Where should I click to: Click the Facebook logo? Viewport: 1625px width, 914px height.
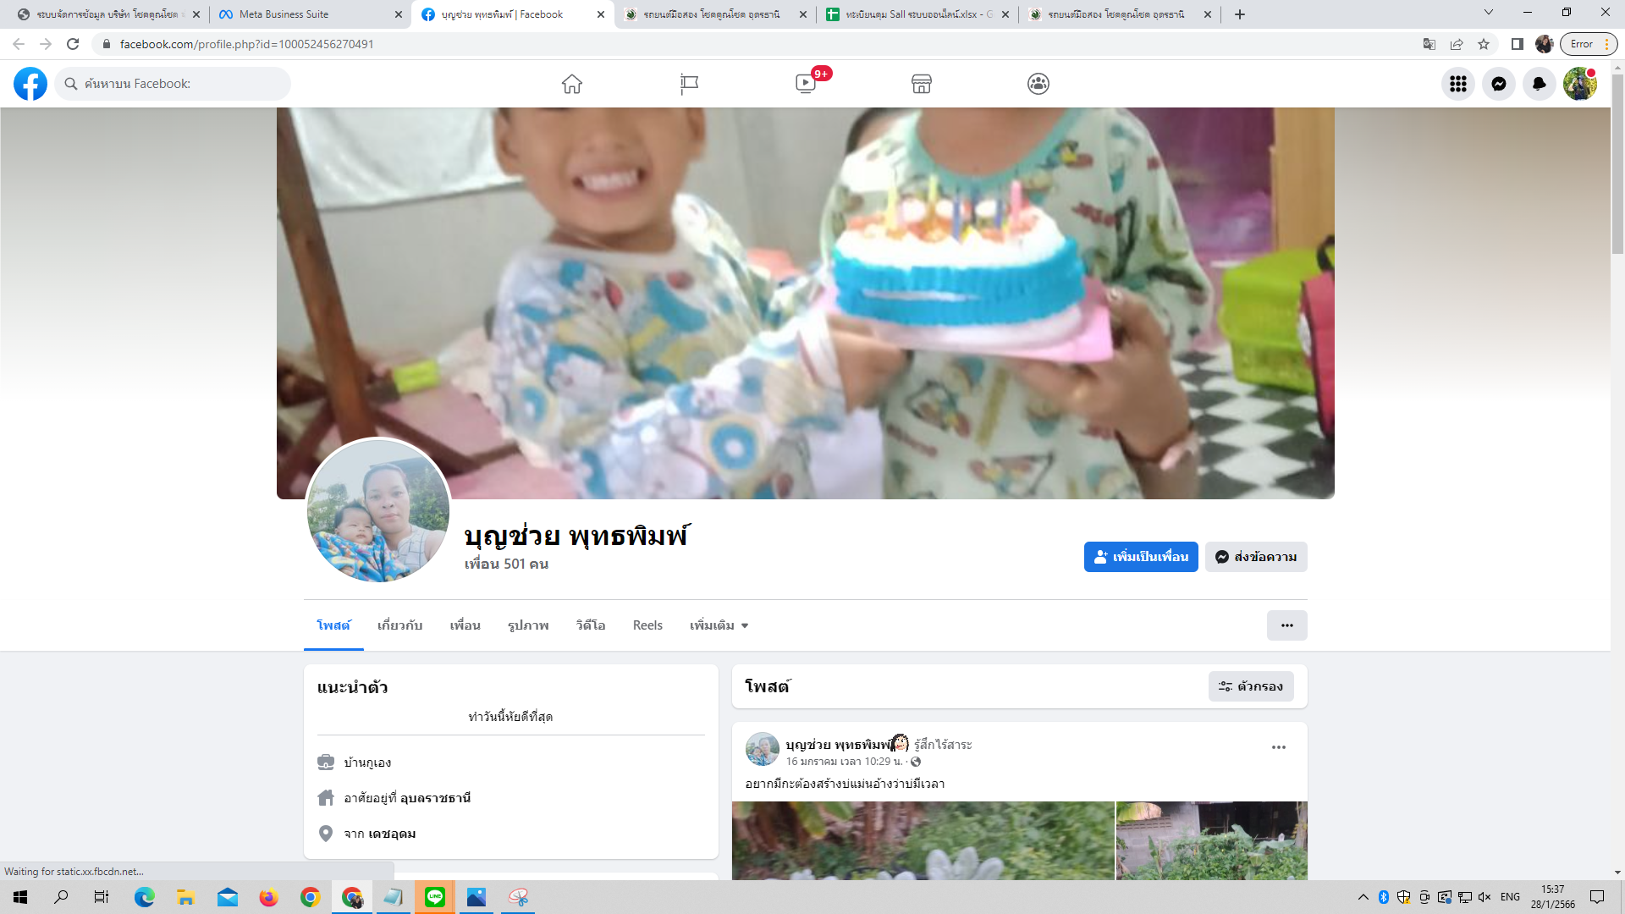click(30, 84)
